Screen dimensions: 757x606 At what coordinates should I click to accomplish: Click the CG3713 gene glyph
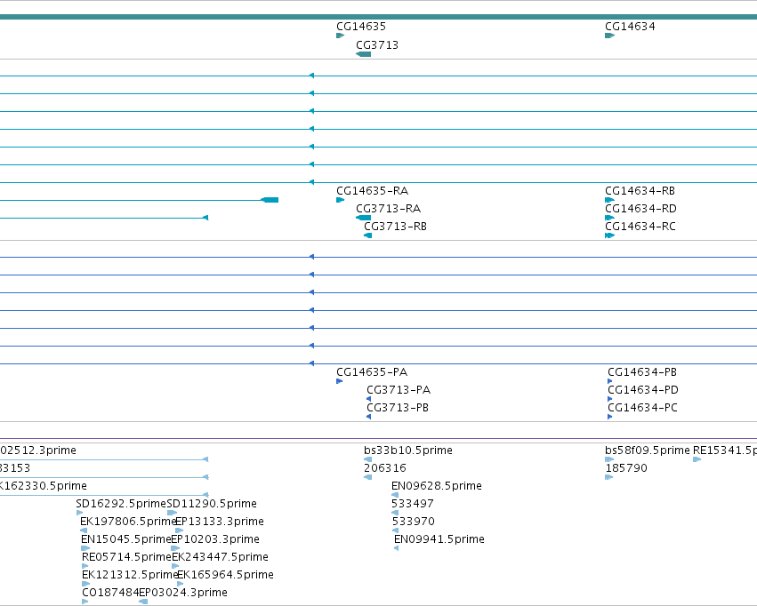click(x=364, y=54)
